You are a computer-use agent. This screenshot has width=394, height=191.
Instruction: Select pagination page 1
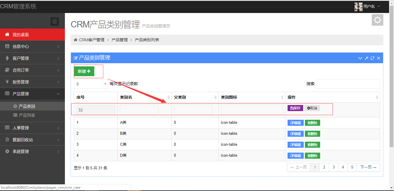(315, 167)
